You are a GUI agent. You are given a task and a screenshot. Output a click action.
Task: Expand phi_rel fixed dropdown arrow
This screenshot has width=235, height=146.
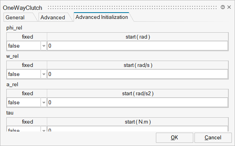click(x=44, y=46)
